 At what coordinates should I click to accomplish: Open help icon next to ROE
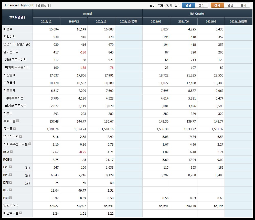pos(11,159)
